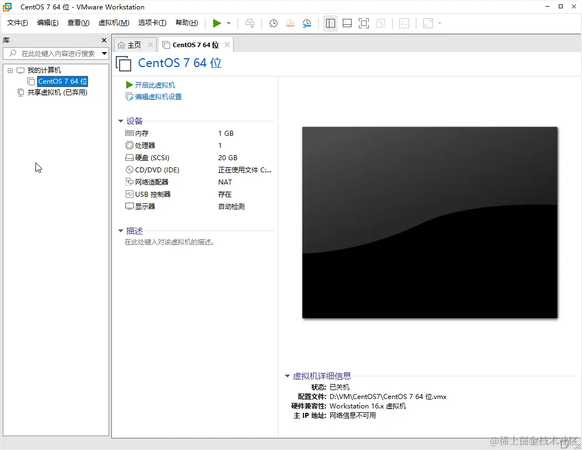Image resolution: width=582 pixels, height=450 pixels.
Task: Maximize the VMware Workstation window
Action: tap(560, 6)
